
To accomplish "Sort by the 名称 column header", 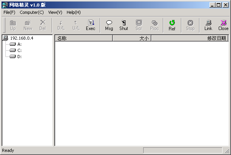I will 84,38.
